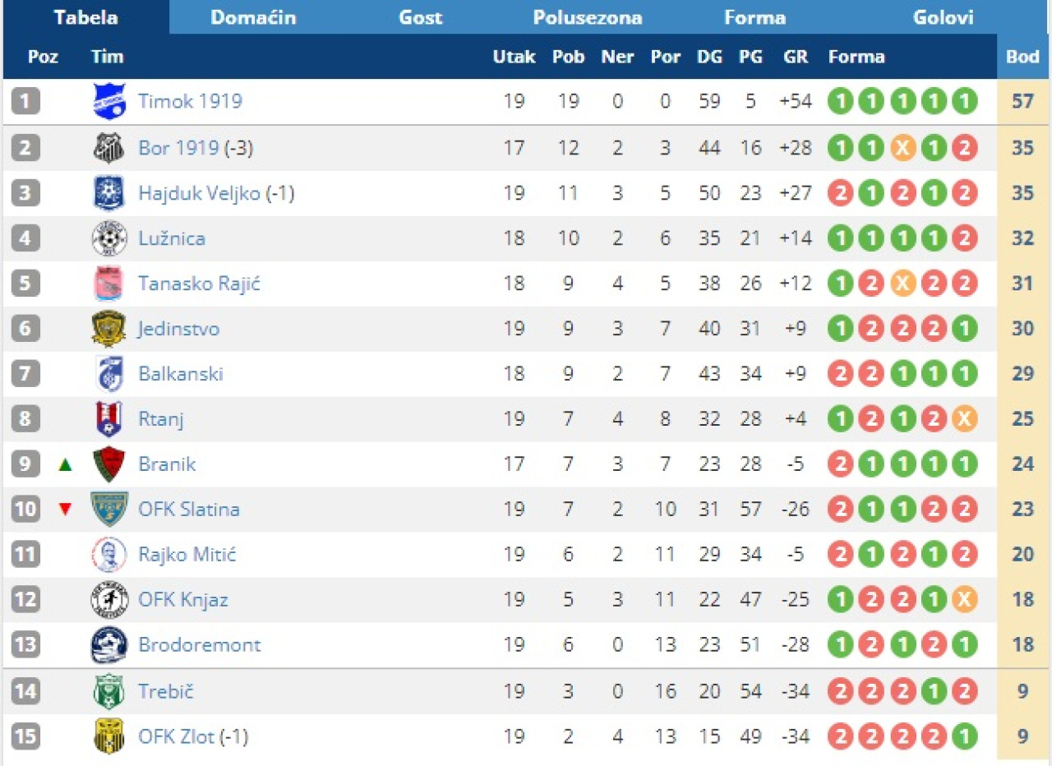Click the red down arrow beside OFK Slatina
Image resolution: width=1052 pixels, height=766 pixels.
tap(65, 510)
